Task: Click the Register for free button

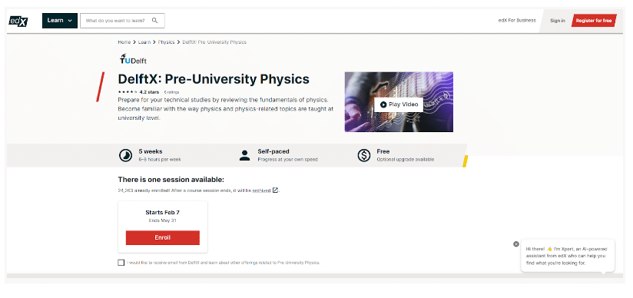Action: tap(593, 21)
